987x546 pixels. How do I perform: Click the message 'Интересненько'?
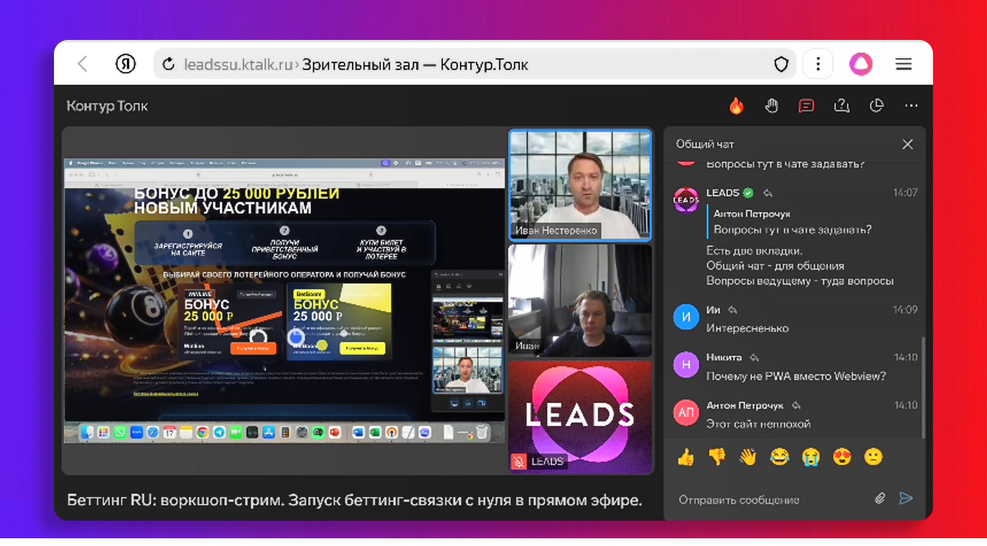[747, 328]
